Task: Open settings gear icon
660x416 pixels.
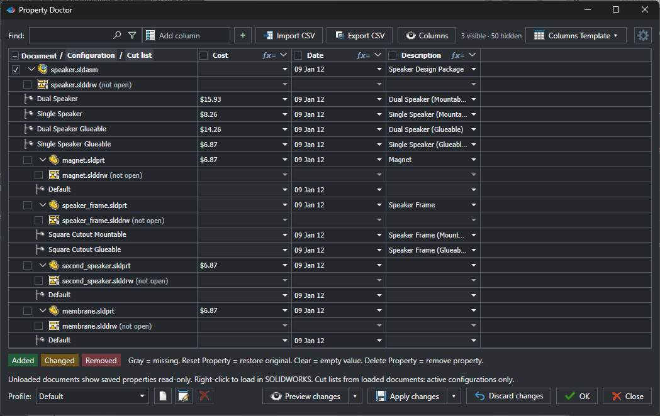Action: 643,35
